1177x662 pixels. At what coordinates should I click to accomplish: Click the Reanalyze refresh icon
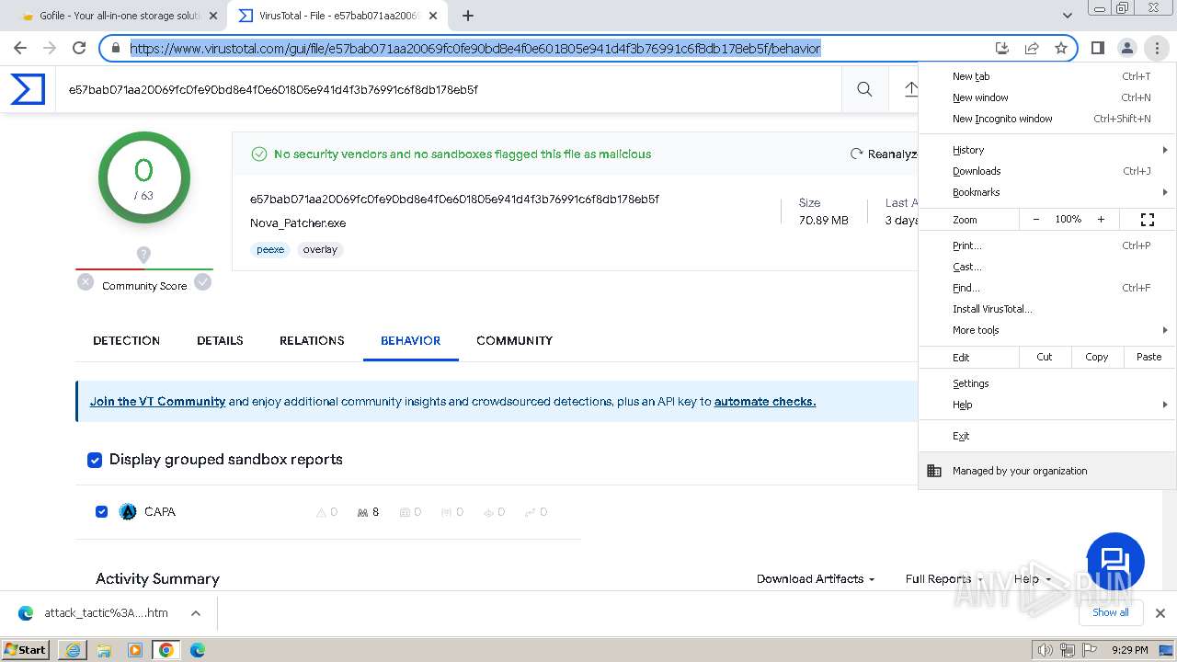pyautogui.click(x=857, y=154)
